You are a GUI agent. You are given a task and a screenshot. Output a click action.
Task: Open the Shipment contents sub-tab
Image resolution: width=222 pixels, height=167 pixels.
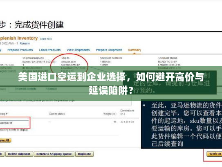26,89
